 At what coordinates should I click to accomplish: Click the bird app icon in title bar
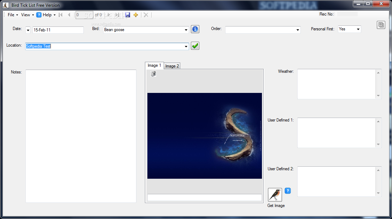click(x=6, y=5)
